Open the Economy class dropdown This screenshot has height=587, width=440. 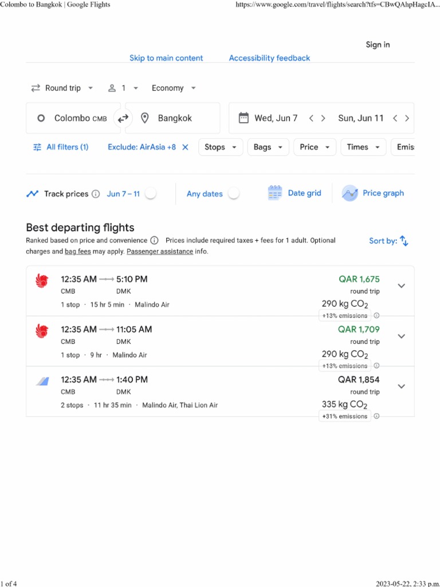tap(174, 88)
